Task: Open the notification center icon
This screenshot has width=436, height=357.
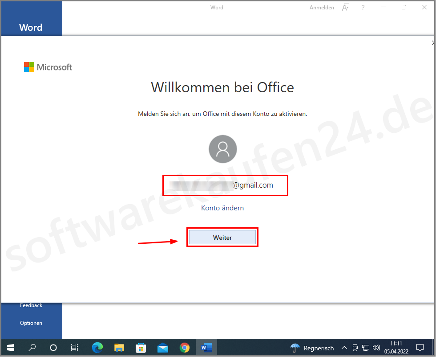Action: [420, 348]
